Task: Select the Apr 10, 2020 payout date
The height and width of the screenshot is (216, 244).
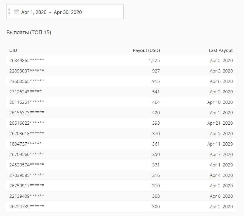Action: (x=220, y=102)
